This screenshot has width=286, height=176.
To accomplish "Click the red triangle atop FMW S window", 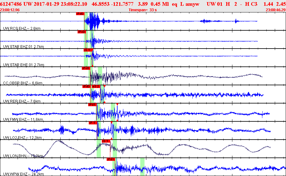I will 117,104.
